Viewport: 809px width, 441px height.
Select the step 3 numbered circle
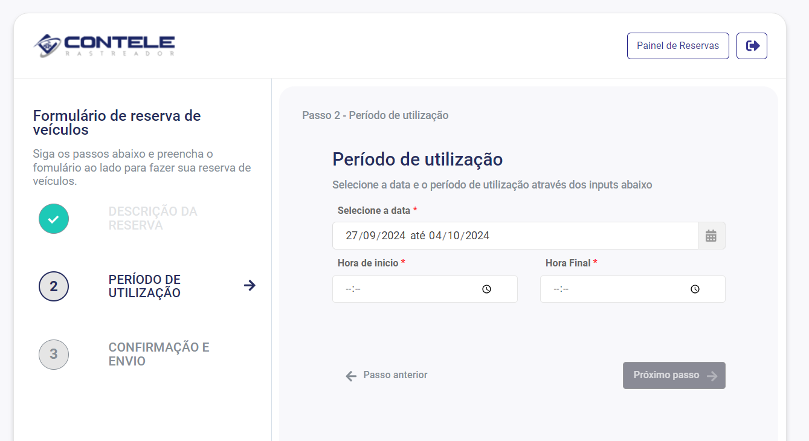click(x=53, y=355)
